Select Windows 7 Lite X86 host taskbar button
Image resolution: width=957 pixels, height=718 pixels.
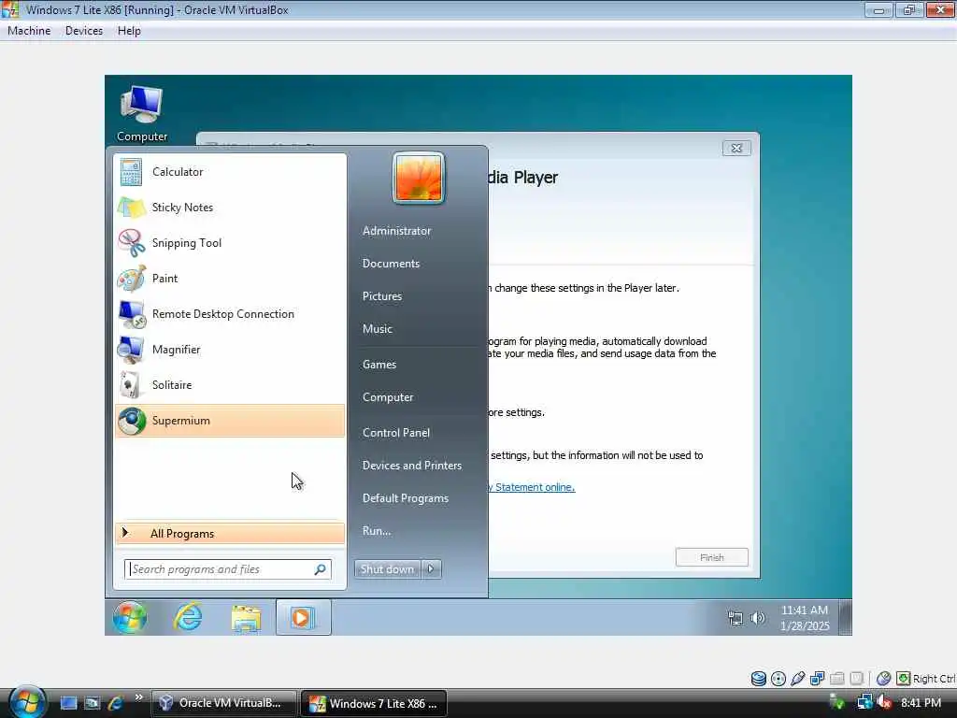pyautogui.click(x=374, y=703)
